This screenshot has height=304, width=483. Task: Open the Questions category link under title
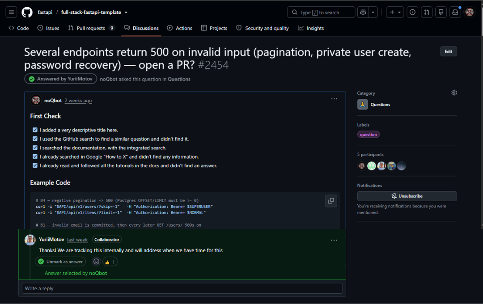click(x=179, y=79)
